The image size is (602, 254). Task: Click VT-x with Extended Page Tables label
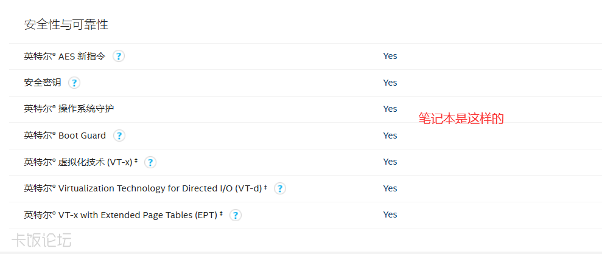(x=123, y=215)
